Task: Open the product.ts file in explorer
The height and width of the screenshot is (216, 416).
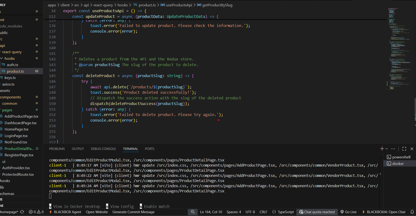Action: (x=16, y=71)
